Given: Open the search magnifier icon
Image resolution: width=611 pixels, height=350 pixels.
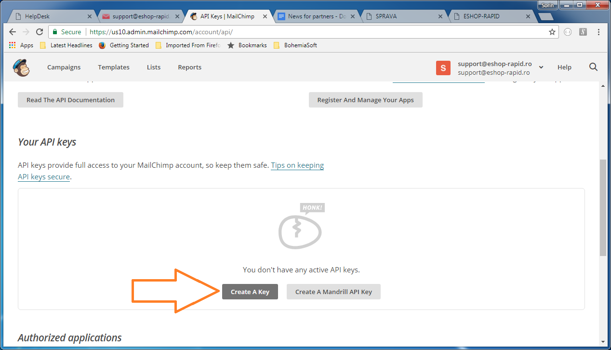Looking at the screenshot, I should point(593,67).
